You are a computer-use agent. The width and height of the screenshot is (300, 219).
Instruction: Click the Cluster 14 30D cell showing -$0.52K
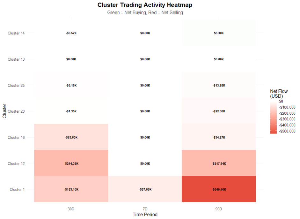71,33
